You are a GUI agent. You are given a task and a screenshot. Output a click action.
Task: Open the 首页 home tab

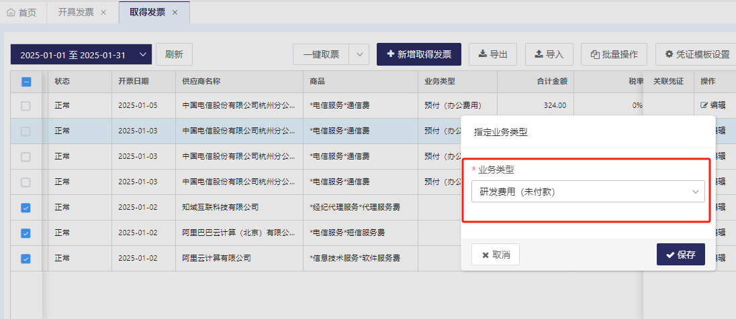(x=23, y=13)
